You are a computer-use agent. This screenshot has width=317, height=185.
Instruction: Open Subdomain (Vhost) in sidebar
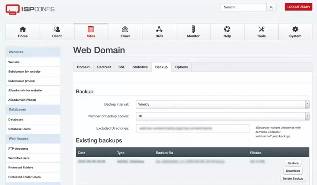[33, 81]
